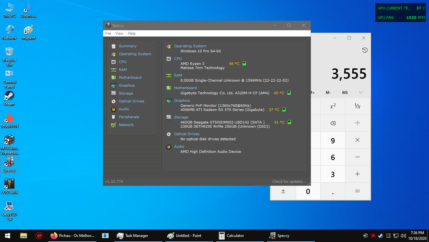Click the 6 key in Calculator
The height and width of the screenshot is (242, 429).
click(333, 157)
